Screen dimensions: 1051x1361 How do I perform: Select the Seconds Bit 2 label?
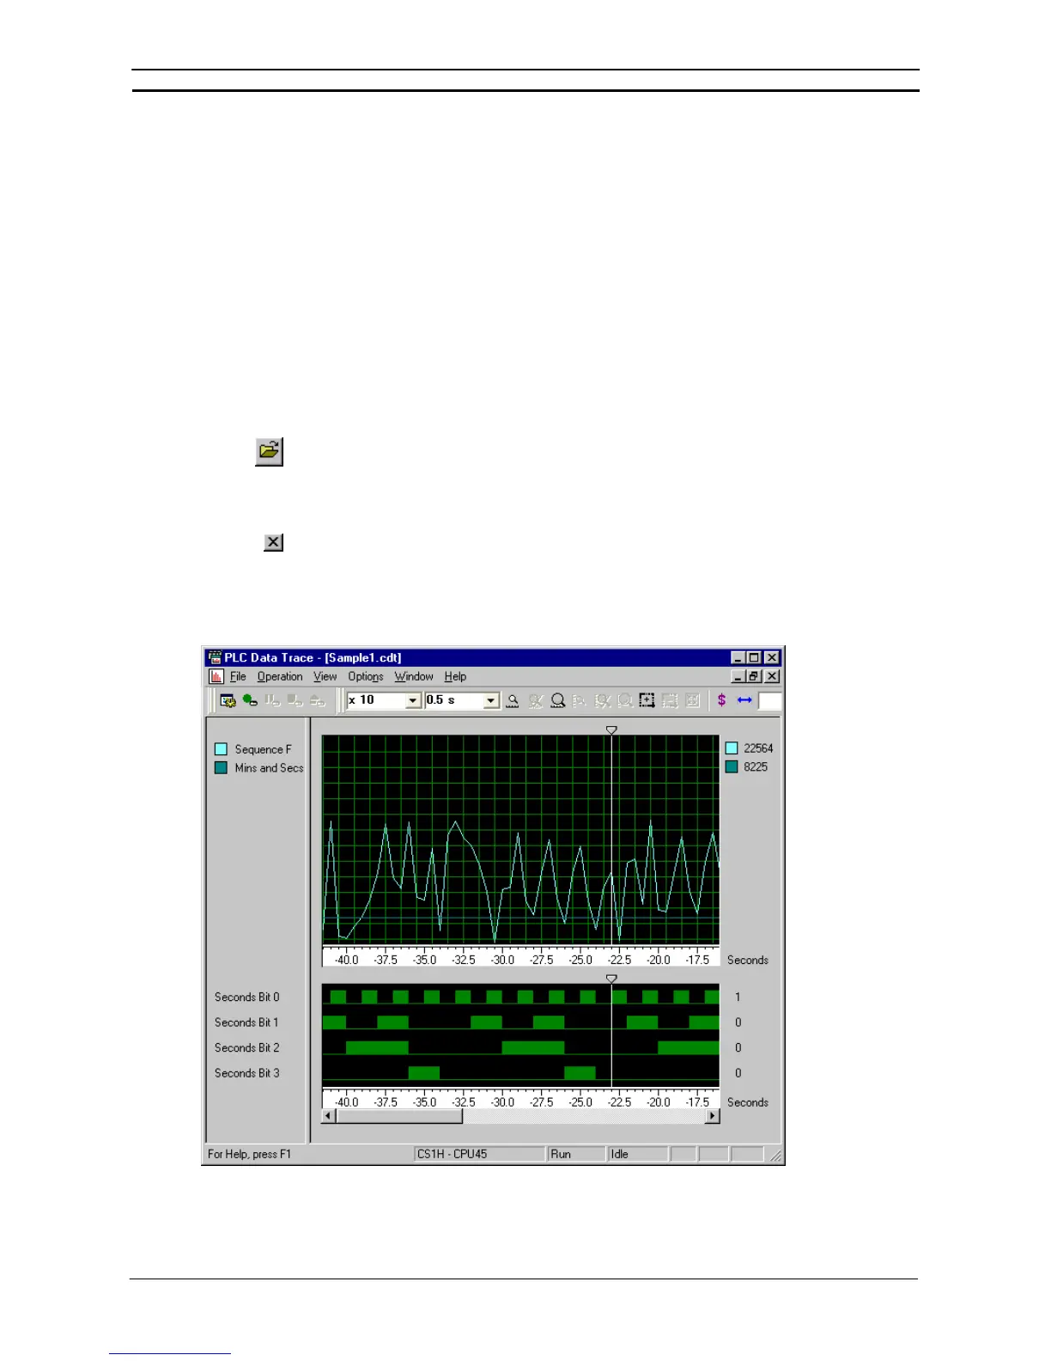click(246, 1048)
